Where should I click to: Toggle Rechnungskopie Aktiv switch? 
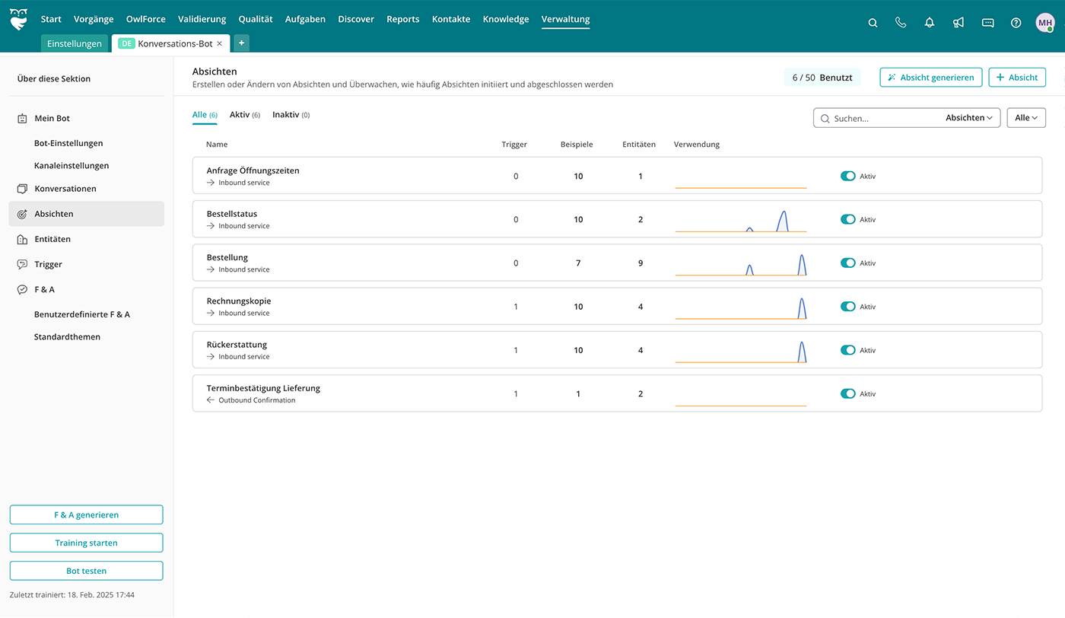(847, 307)
